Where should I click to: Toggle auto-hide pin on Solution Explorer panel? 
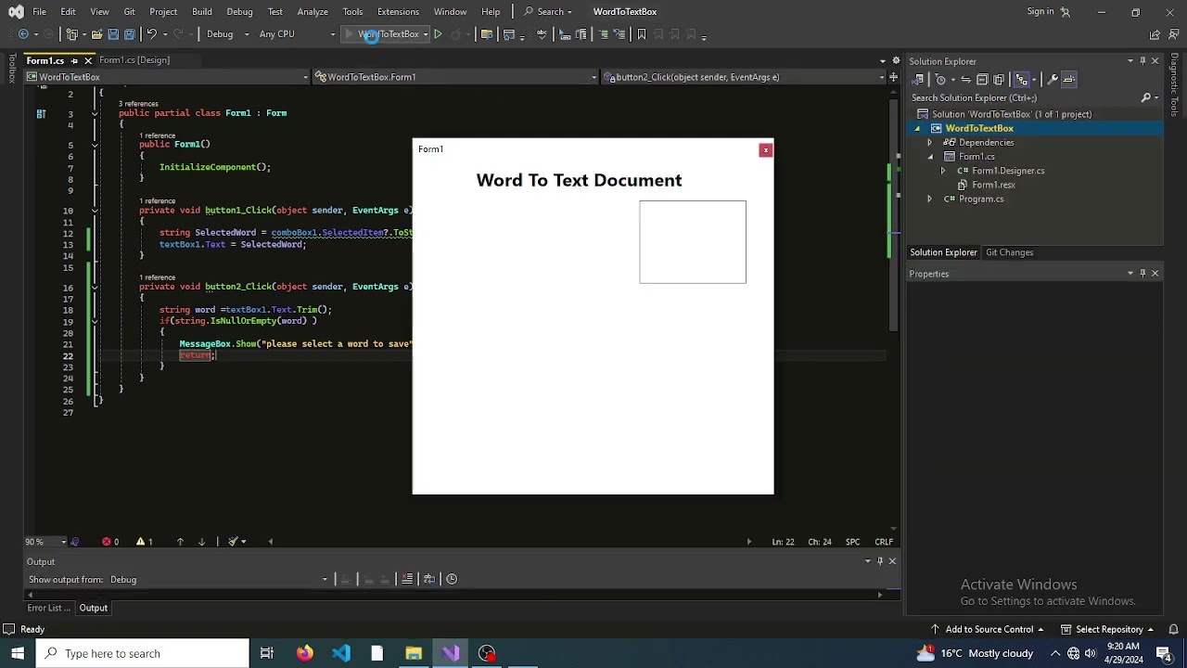tap(1142, 61)
